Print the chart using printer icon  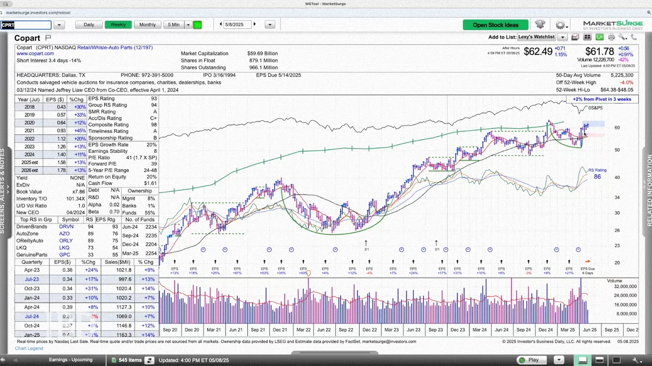click(x=611, y=37)
